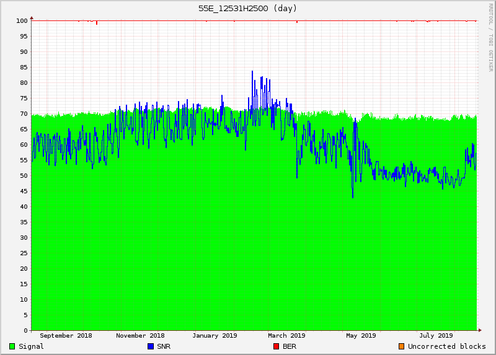Click the 0 y-axis value
The width and height of the screenshot is (496, 355).
[x=25, y=331]
